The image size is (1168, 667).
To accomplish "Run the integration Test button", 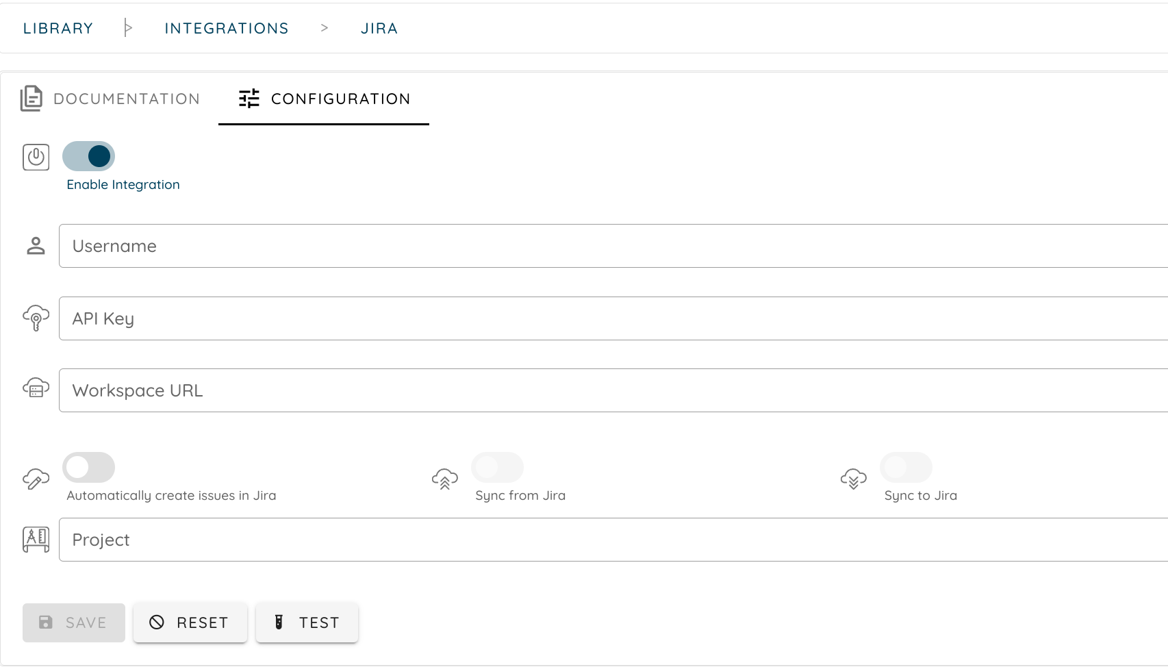I will point(307,622).
